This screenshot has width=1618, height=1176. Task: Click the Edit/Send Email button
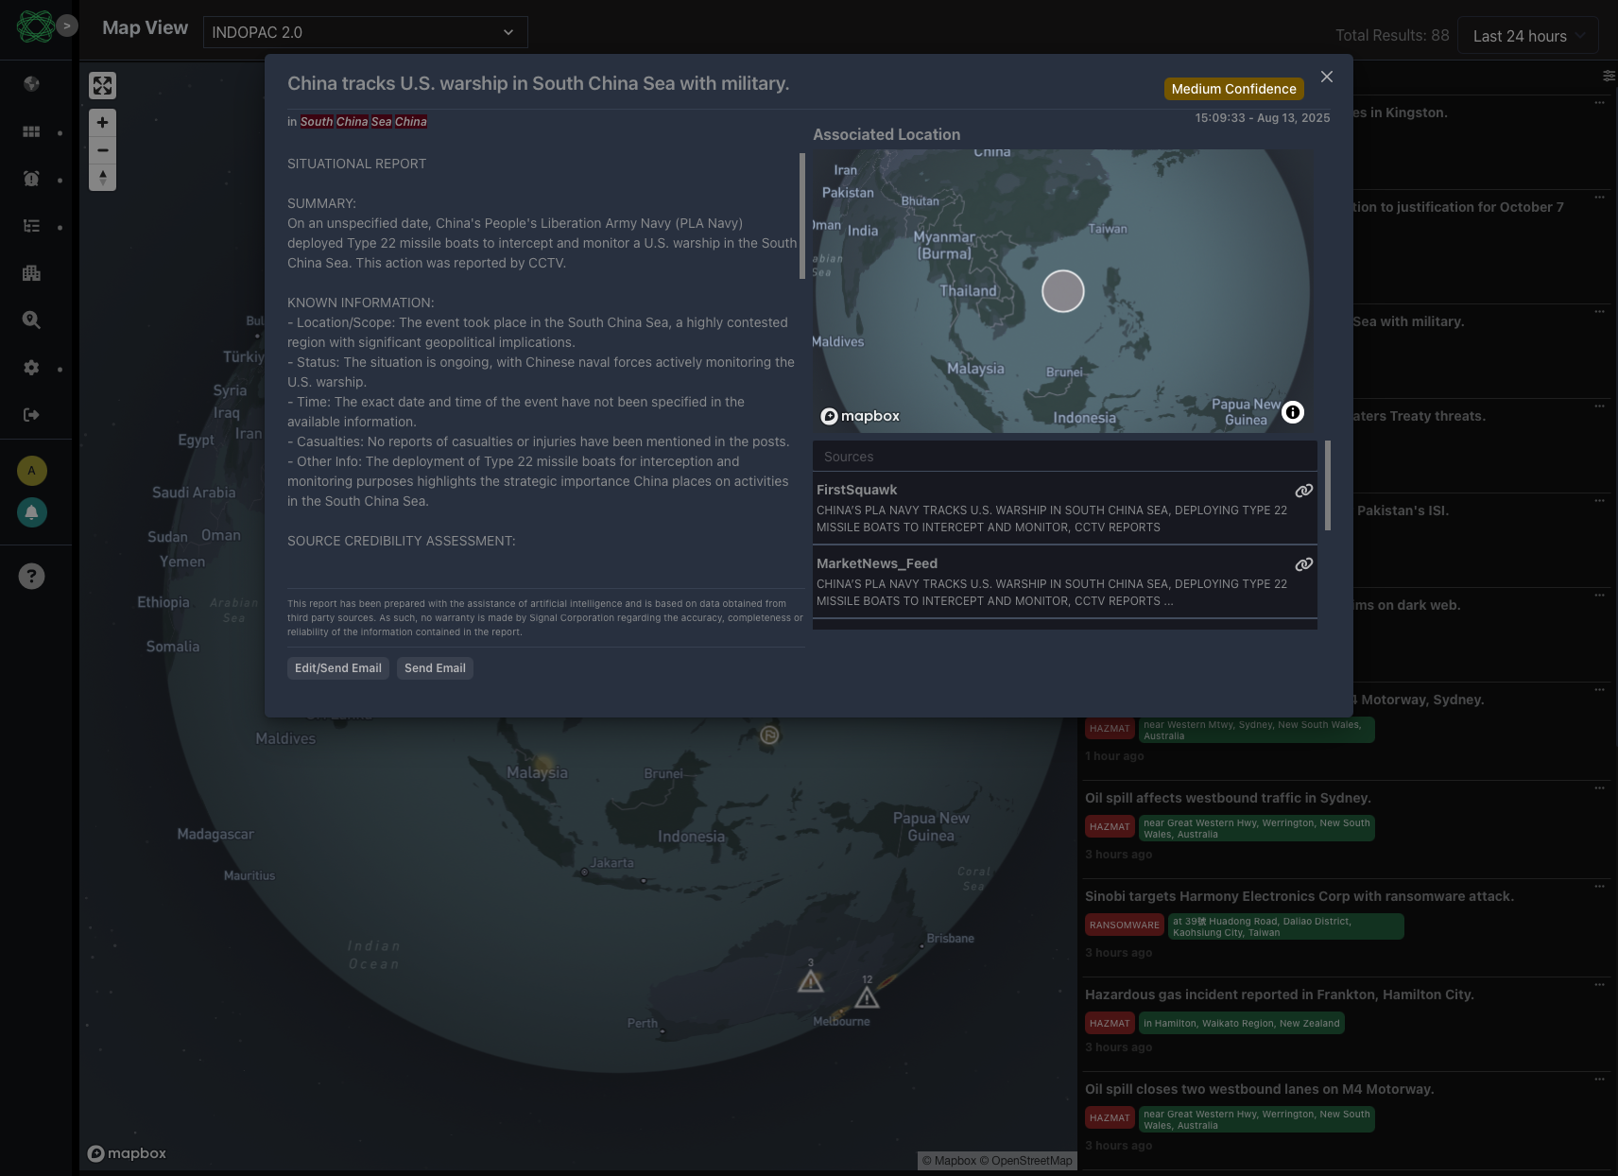point(338,668)
